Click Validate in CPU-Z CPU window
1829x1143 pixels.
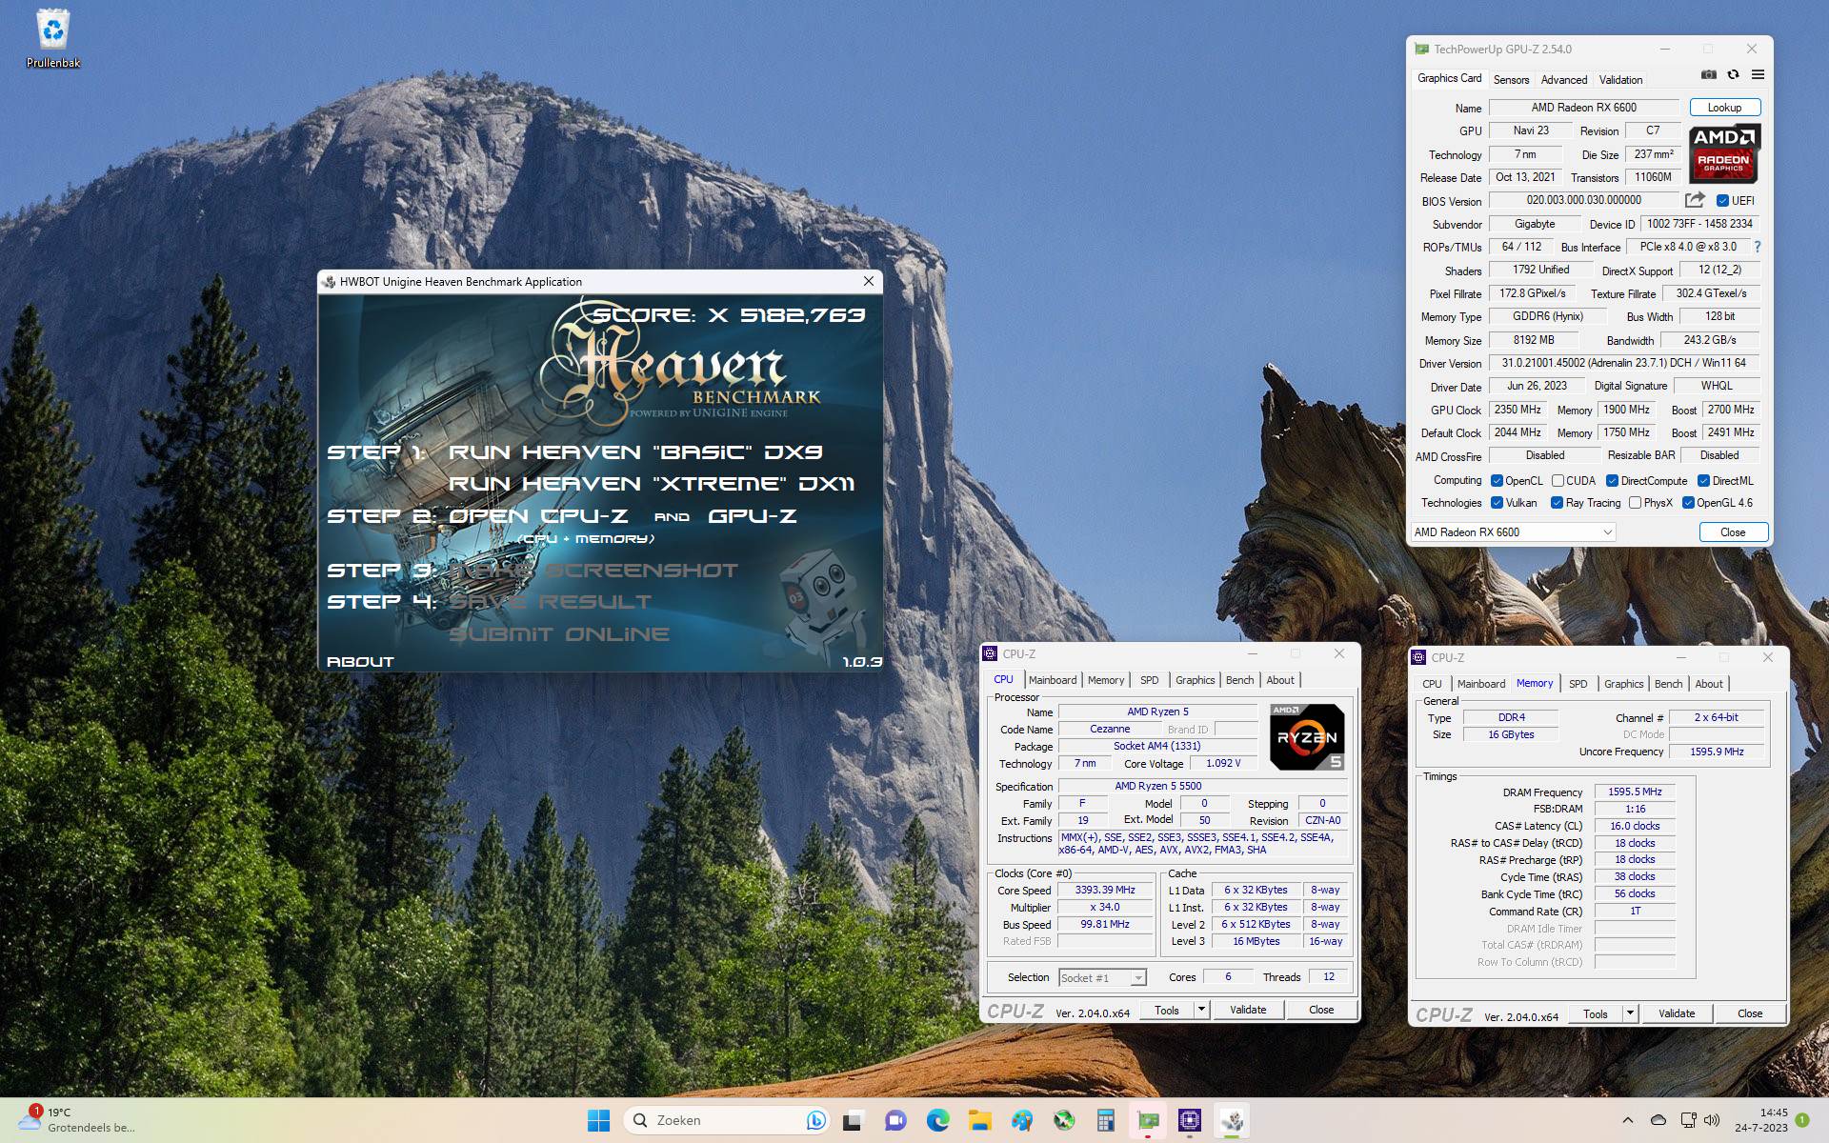[1248, 1010]
